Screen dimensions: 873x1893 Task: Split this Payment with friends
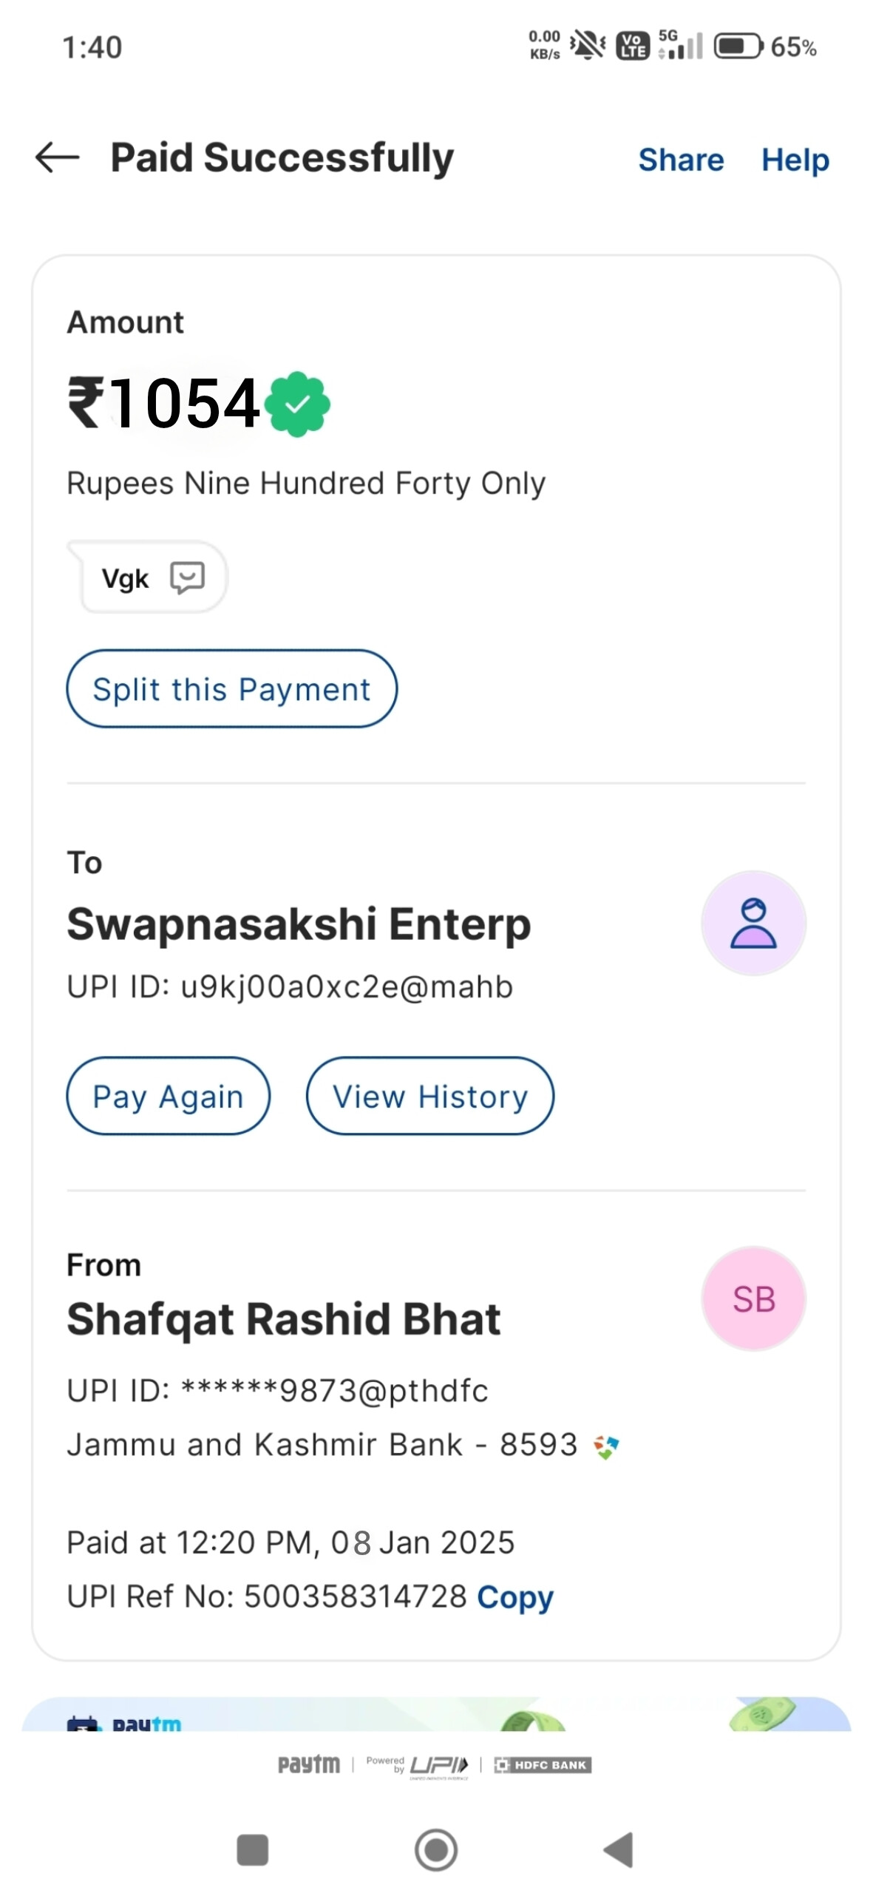(x=232, y=688)
